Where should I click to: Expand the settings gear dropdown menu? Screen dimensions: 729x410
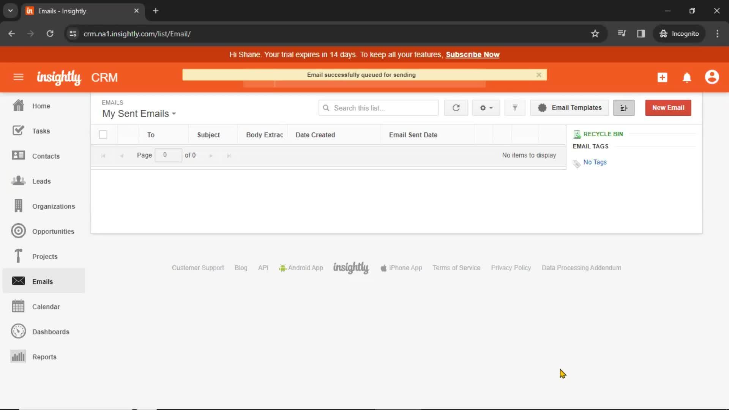(485, 108)
